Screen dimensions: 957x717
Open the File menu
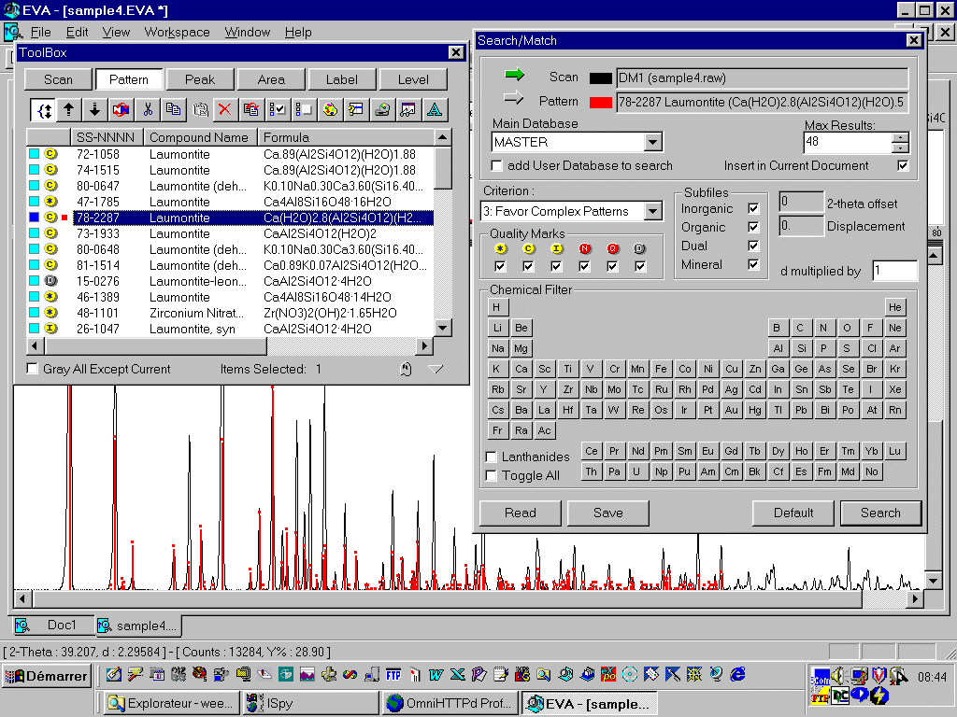(40, 33)
